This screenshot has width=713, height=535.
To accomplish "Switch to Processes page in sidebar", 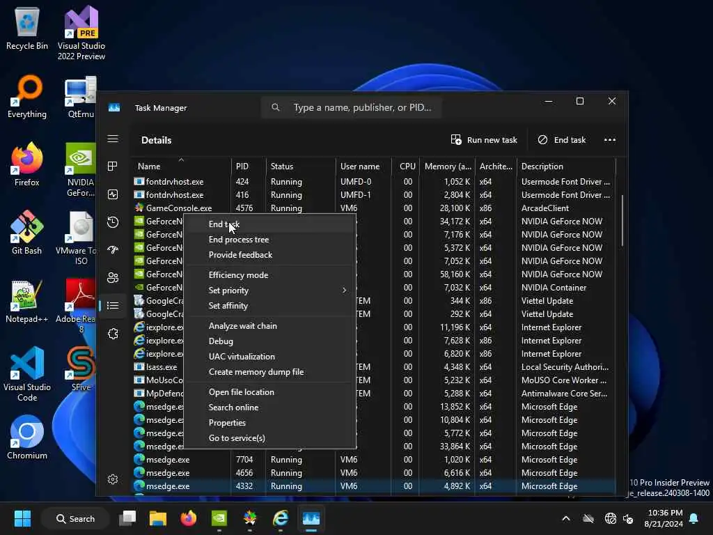I will [x=113, y=166].
